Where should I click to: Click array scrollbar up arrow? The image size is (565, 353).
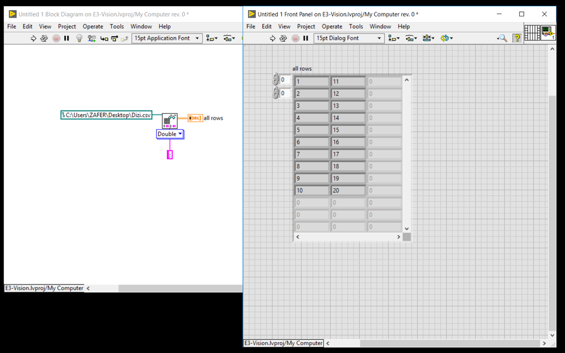[407, 80]
